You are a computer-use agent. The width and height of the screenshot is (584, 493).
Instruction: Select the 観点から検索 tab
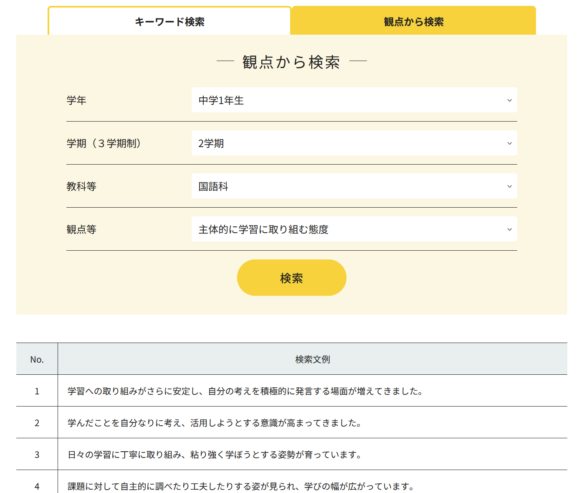pyautogui.click(x=413, y=22)
